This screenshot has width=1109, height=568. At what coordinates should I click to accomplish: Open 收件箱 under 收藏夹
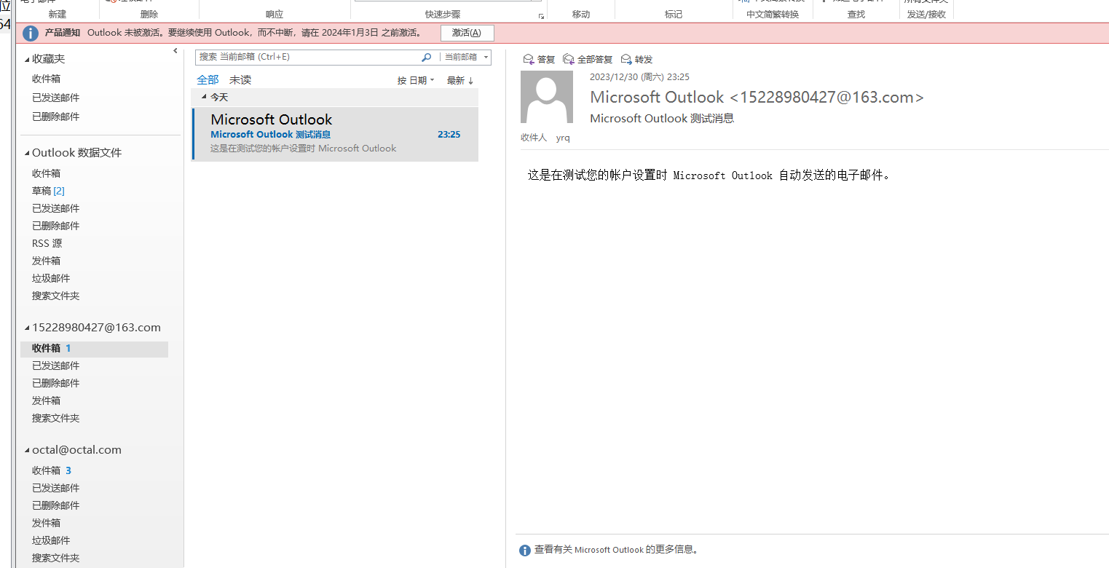point(46,79)
